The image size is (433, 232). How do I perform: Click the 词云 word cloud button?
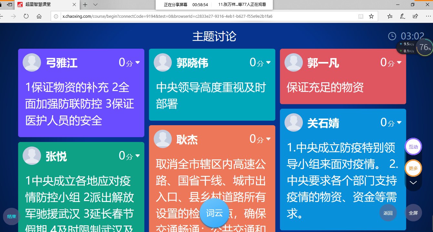point(214,213)
